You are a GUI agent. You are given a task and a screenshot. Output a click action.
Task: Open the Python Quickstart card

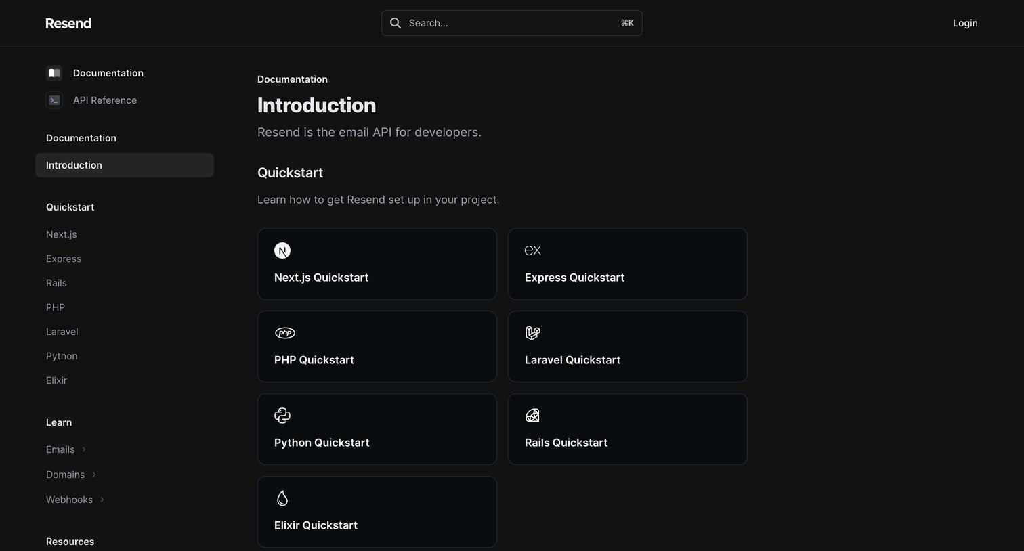point(377,429)
